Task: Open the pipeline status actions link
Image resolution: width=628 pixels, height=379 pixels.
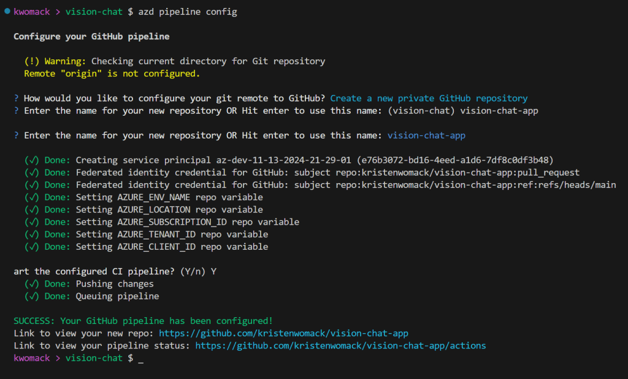Action: 340,345
